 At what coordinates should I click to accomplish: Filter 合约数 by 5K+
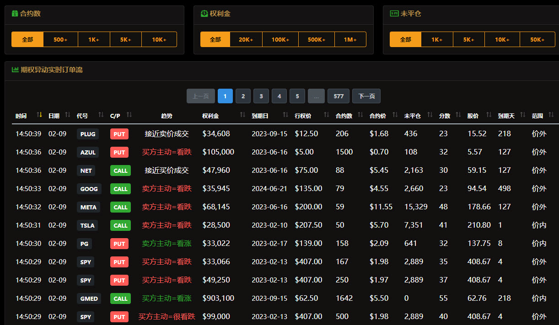click(126, 39)
